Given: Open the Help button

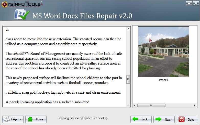Looking at the screenshot, I should [x=13, y=119].
